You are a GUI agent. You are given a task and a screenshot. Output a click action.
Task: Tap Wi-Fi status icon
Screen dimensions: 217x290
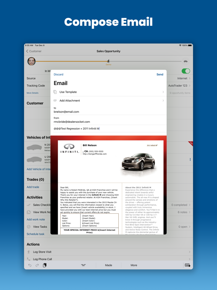tap(180, 45)
